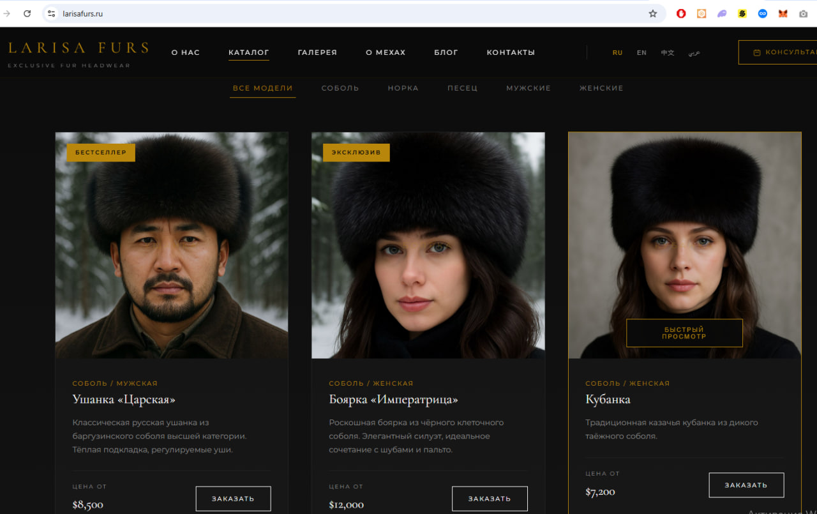The height and width of the screenshot is (514, 817).
Task: Filter catalog by Соболь tab
Action: tap(340, 88)
